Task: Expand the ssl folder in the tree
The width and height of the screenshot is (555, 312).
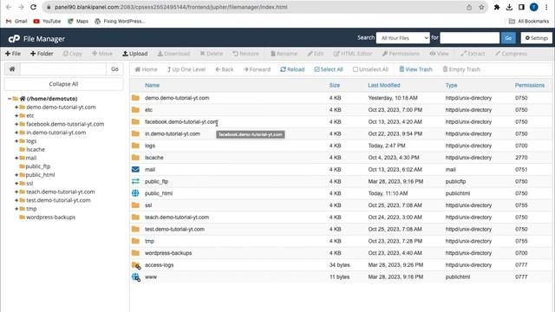Action: [x=16, y=184]
